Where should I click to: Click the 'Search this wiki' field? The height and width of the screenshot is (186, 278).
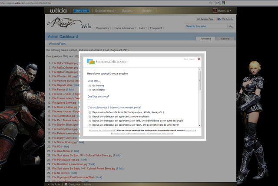(206, 26)
